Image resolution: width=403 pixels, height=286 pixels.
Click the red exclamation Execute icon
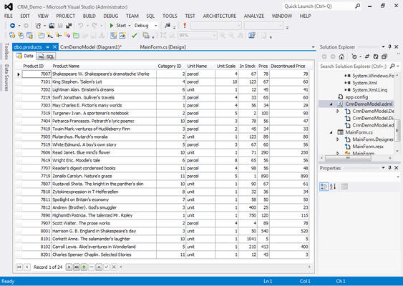point(185,26)
